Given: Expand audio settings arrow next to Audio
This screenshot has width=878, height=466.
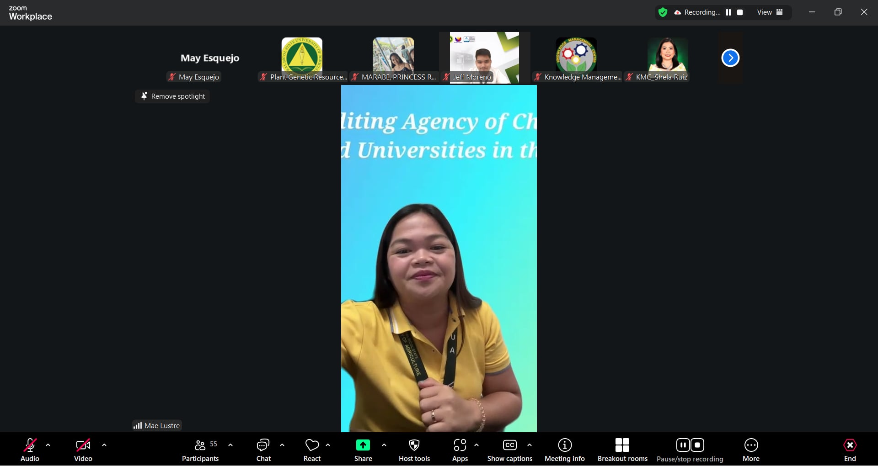Looking at the screenshot, I should pos(48,445).
